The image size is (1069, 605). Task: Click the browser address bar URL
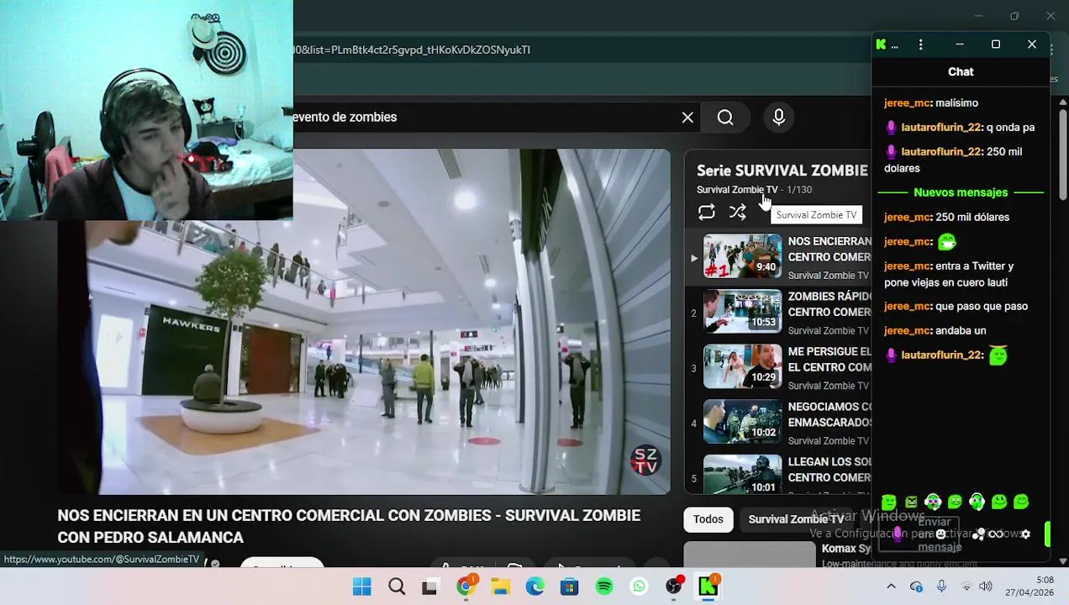pyautogui.click(x=412, y=50)
